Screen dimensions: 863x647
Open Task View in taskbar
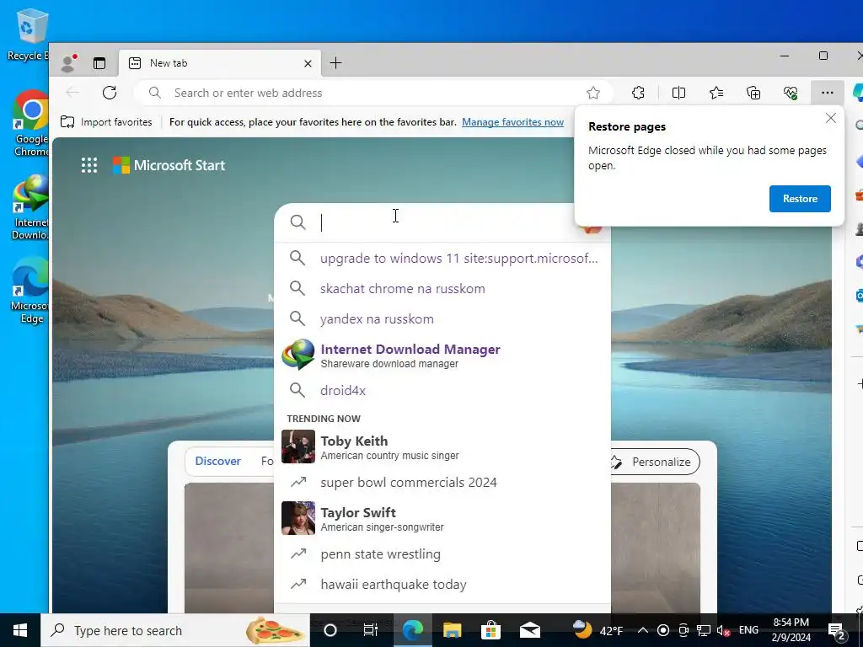(371, 630)
